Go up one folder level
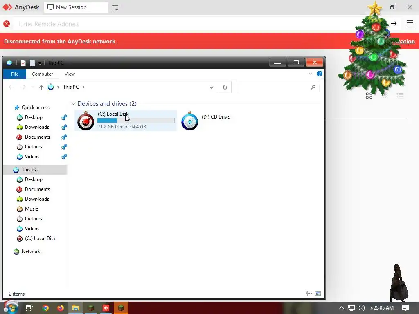The width and height of the screenshot is (419, 314). pyautogui.click(x=41, y=87)
